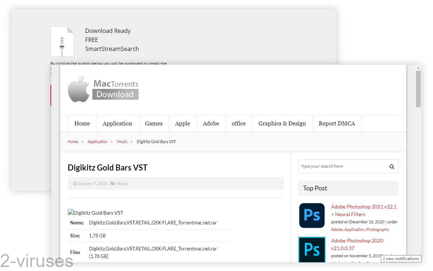Follow the Application breadcrumb link
The height and width of the screenshot is (271, 433).
coord(97,141)
